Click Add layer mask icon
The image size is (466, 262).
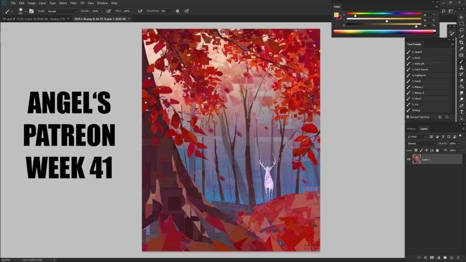pyautogui.click(x=432, y=257)
